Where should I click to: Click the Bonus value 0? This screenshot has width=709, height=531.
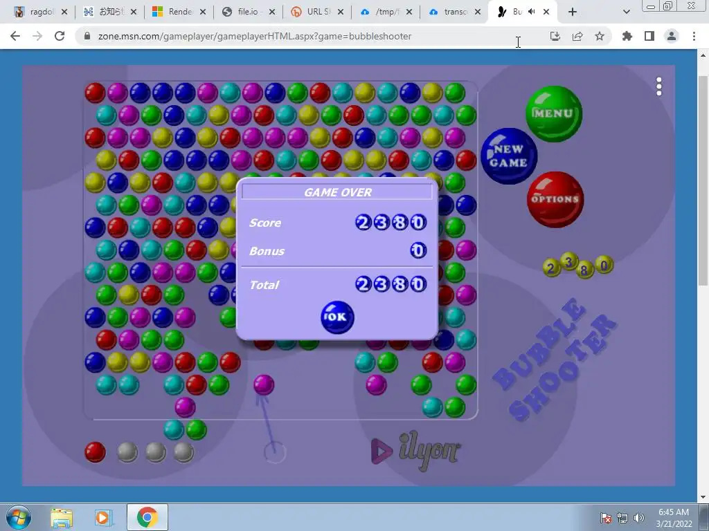pyautogui.click(x=418, y=250)
